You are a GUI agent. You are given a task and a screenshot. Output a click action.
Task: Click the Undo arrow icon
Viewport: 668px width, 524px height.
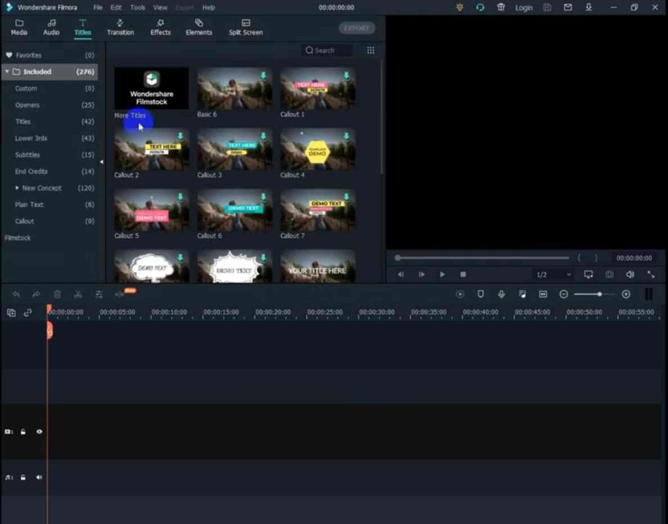tap(16, 294)
